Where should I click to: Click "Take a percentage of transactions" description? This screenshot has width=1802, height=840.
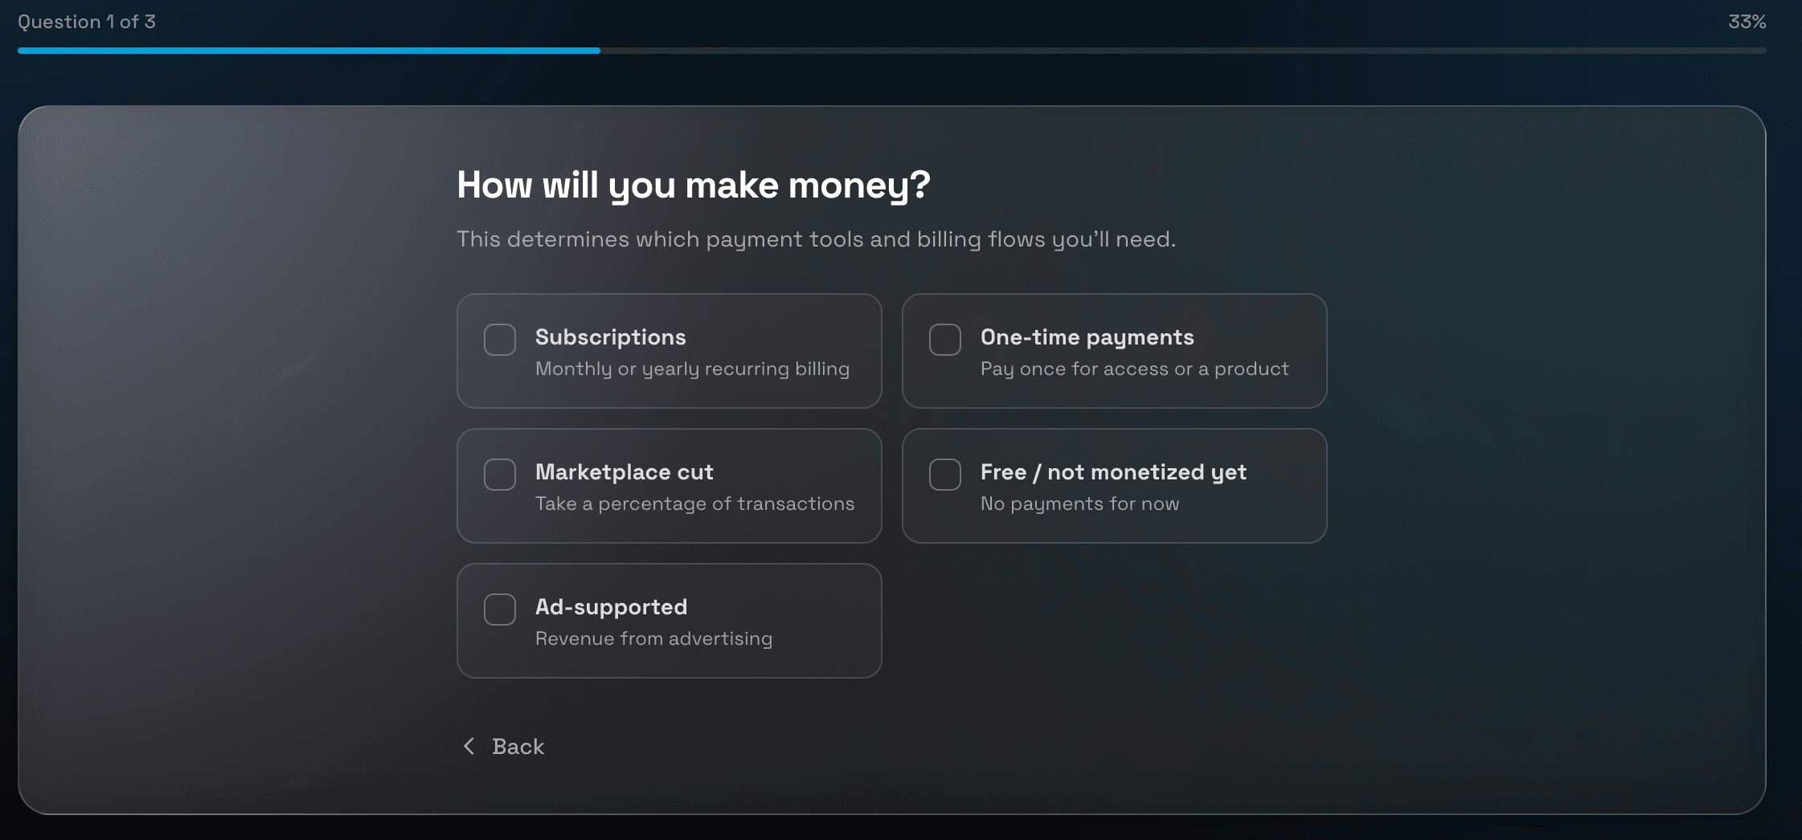pos(694,504)
